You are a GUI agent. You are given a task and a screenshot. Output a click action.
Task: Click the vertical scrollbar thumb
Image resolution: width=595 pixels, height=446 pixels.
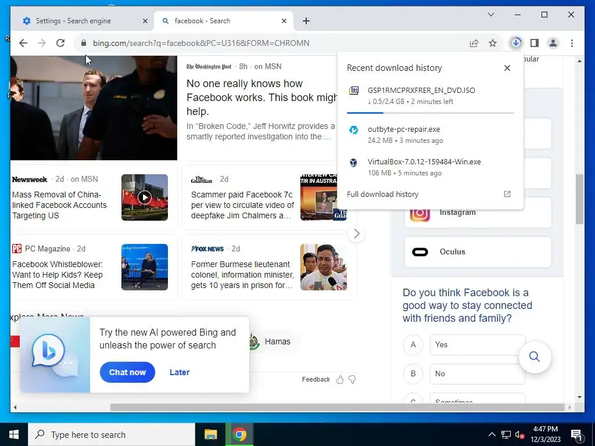579,199
